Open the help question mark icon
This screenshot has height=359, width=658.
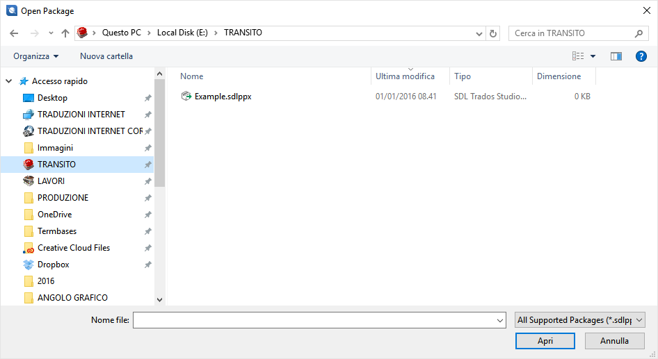point(641,56)
